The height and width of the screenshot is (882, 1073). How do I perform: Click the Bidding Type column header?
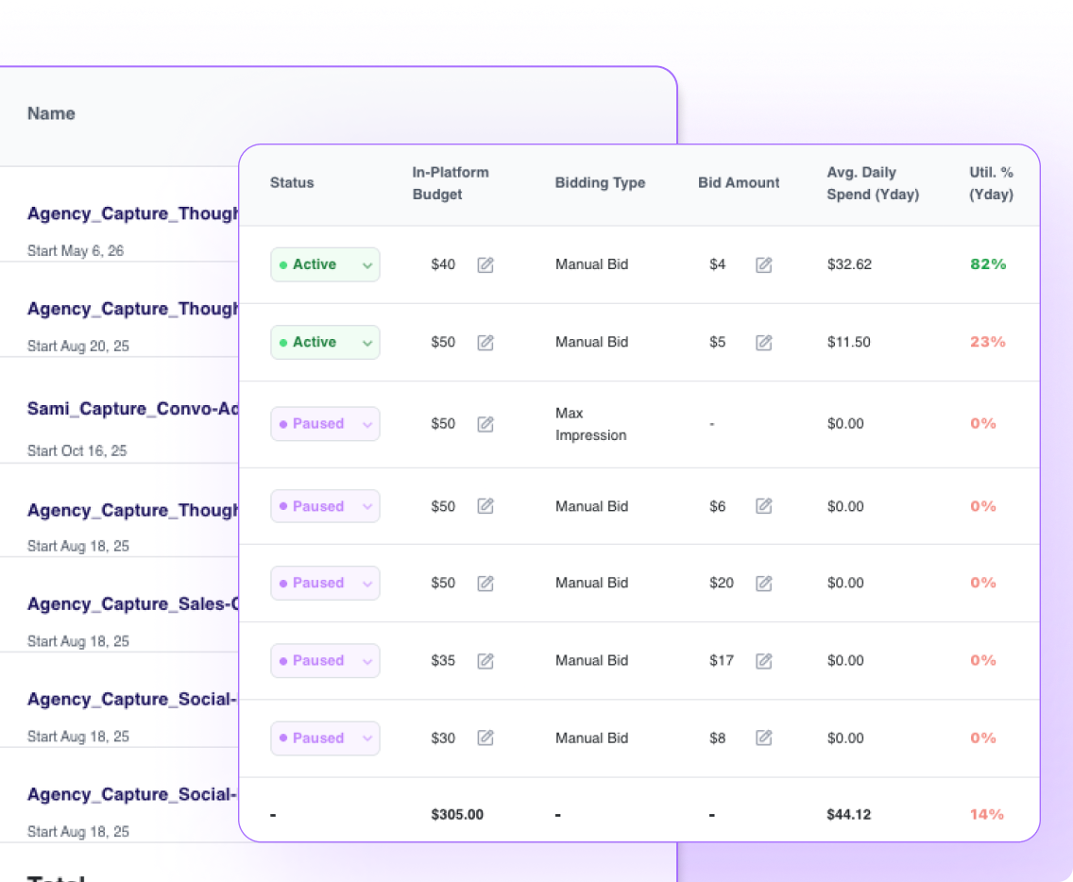pyautogui.click(x=600, y=182)
